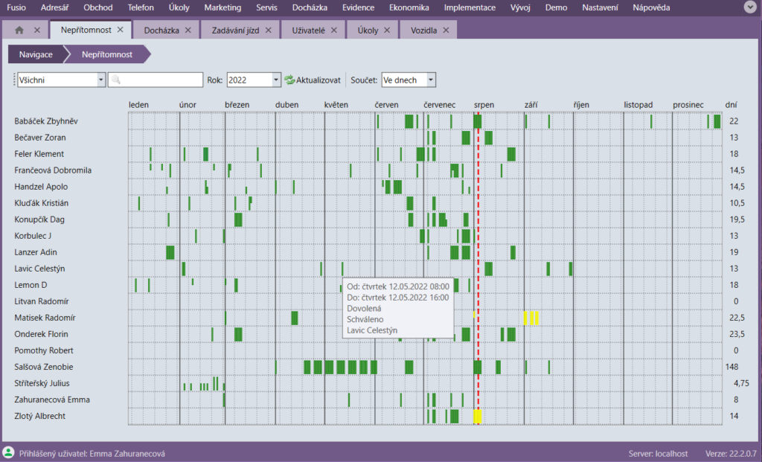
Task: Close the Vozidla tab using X
Action: (x=445, y=31)
